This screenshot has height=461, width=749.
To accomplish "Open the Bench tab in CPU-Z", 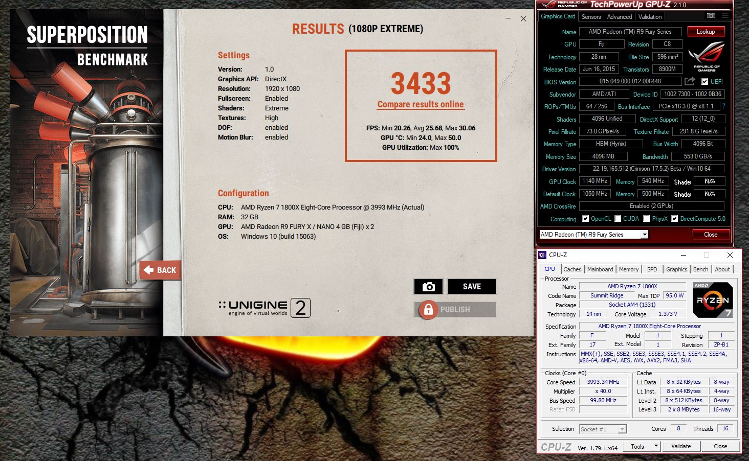I will tap(700, 269).
